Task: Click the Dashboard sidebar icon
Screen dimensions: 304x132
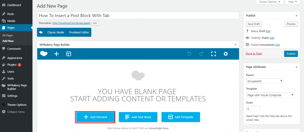Action: point(3,5)
